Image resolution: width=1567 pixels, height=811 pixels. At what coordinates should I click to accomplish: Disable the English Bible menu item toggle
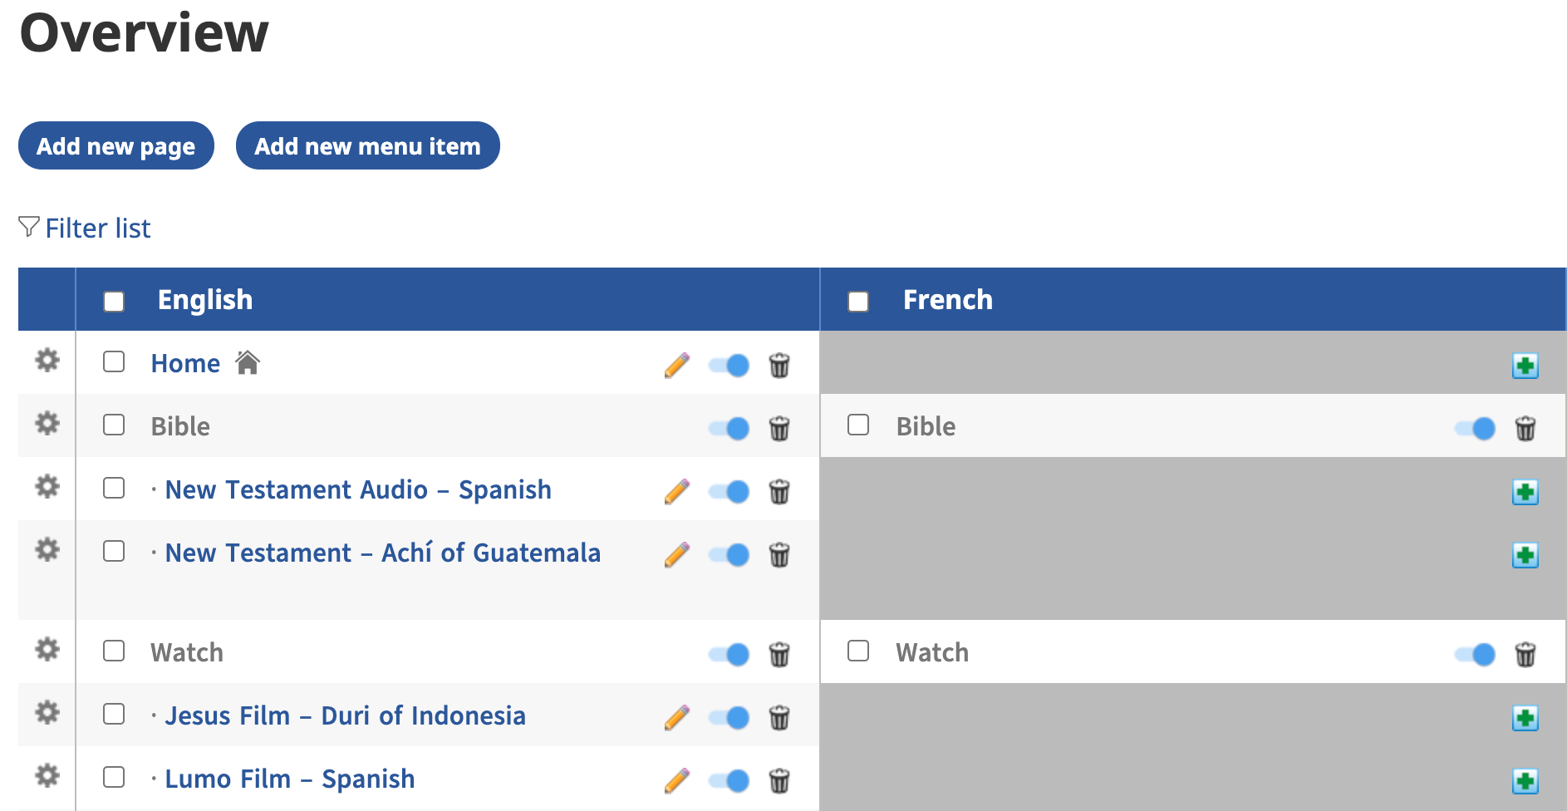pyautogui.click(x=729, y=429)
